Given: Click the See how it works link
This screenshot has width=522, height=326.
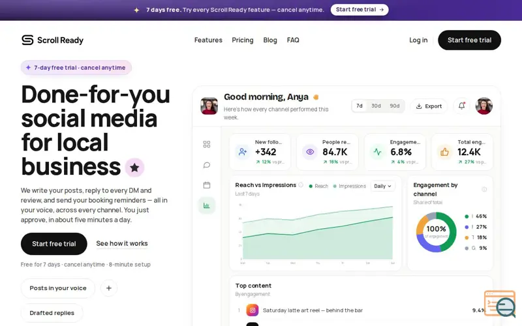Looking at the screenshot, I should click(x=122, y=243).
